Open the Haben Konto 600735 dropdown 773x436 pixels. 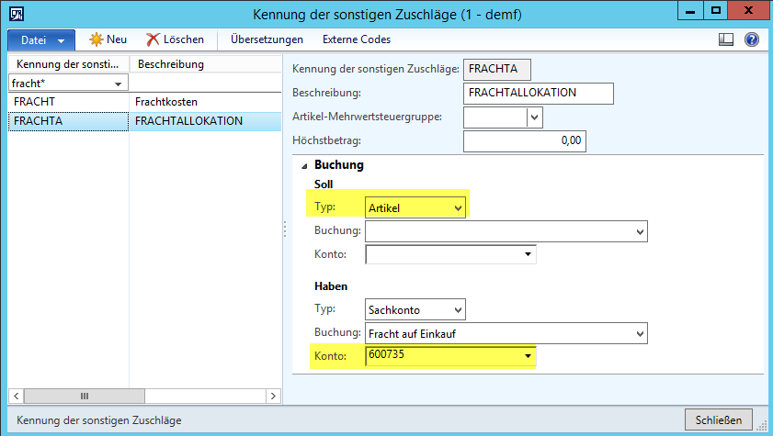click(528, 356)
